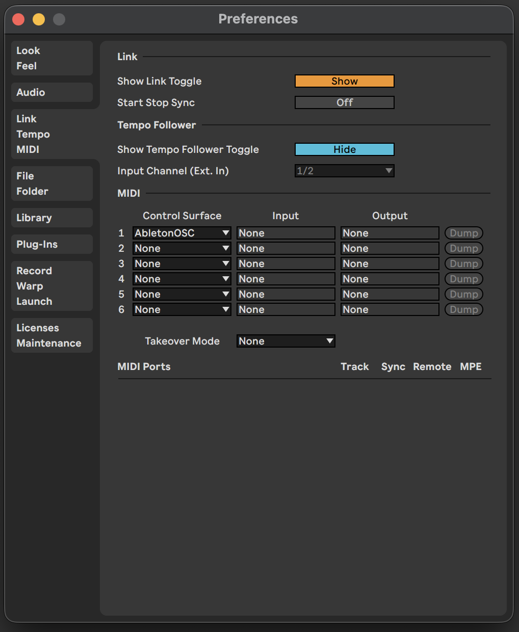The height and width of the screenshot is (632, 519).
Task: Open the AbletonOSC control surface dropdown
Action: click(x=181, y=233)
